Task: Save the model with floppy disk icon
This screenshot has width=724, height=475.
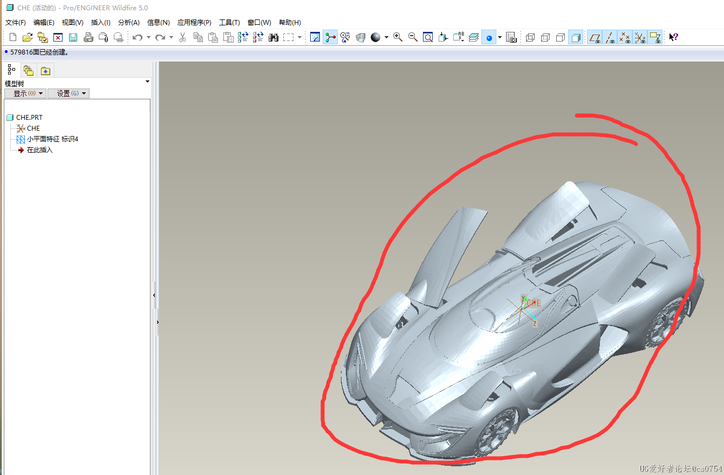Action: pos(73,37)
